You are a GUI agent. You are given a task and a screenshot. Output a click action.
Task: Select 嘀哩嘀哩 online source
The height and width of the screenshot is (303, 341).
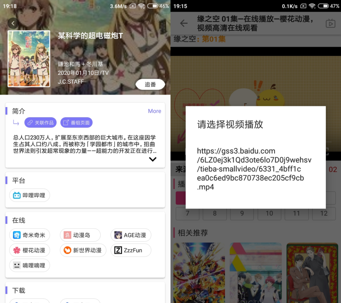pos(30,265)
